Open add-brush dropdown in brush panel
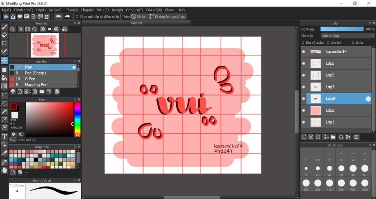 27,91
